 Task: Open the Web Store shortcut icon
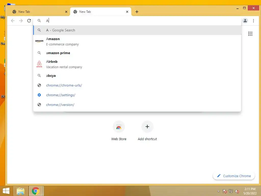pyautogui.click(x=119, y=127)
